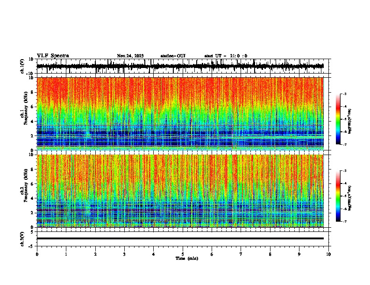Click the ch.1 color bar "-3" label

[x=345, y=94]
